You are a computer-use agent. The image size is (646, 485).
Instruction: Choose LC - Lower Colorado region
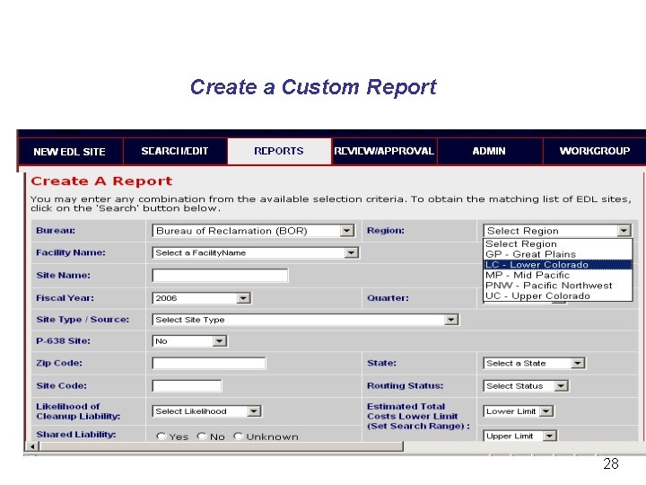[x=558, y=265]
